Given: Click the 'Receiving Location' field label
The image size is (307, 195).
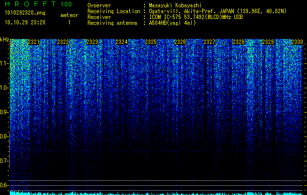Looking at the screenshot, I should [x=114, y=11].
